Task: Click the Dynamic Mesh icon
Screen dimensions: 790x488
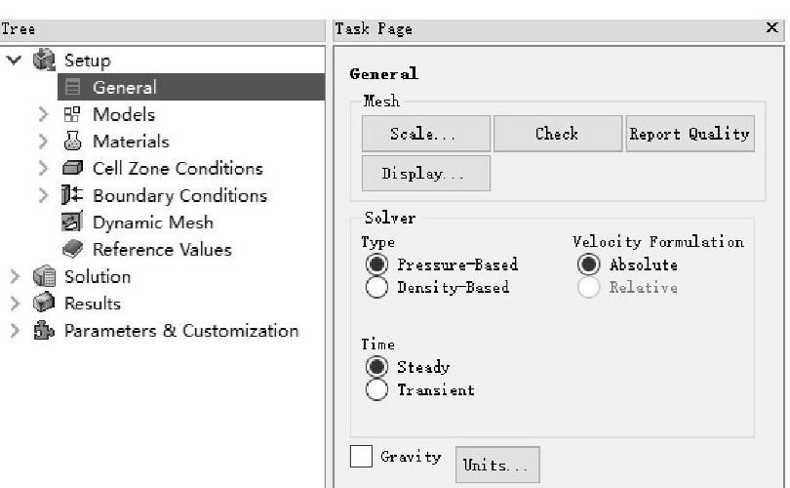Action: 72,223
